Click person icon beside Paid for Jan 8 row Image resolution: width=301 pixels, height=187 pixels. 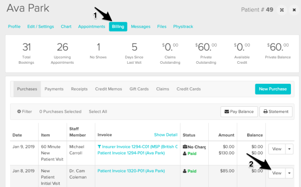185,171
